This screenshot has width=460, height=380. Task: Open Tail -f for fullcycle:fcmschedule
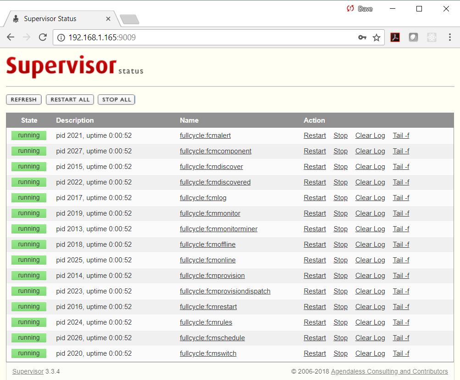tap(401, 338)
